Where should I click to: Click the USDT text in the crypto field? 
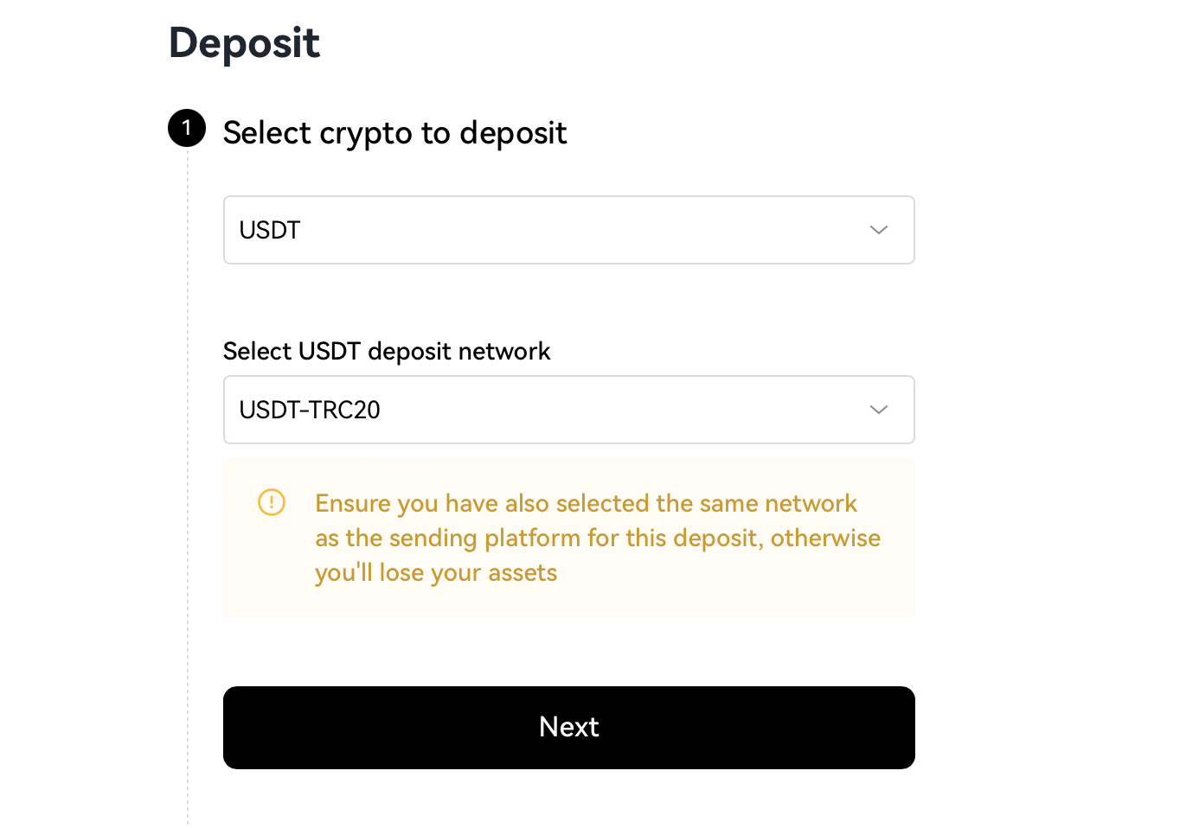pyautogui.click(x=269, y=230)
